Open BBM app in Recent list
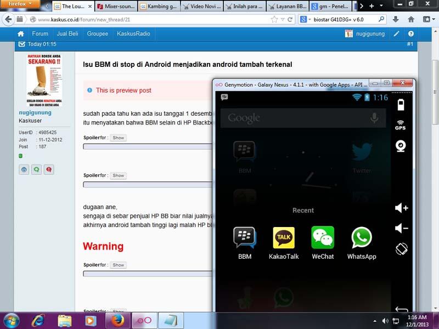Image resolution: width=439 pixels, height=329 pixels. (x=244, y=238)
